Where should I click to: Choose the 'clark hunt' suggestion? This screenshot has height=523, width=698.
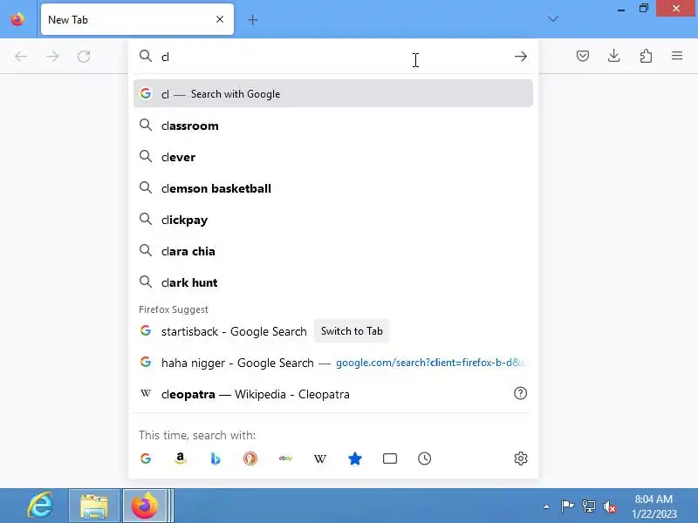click(x=333, y=282)
